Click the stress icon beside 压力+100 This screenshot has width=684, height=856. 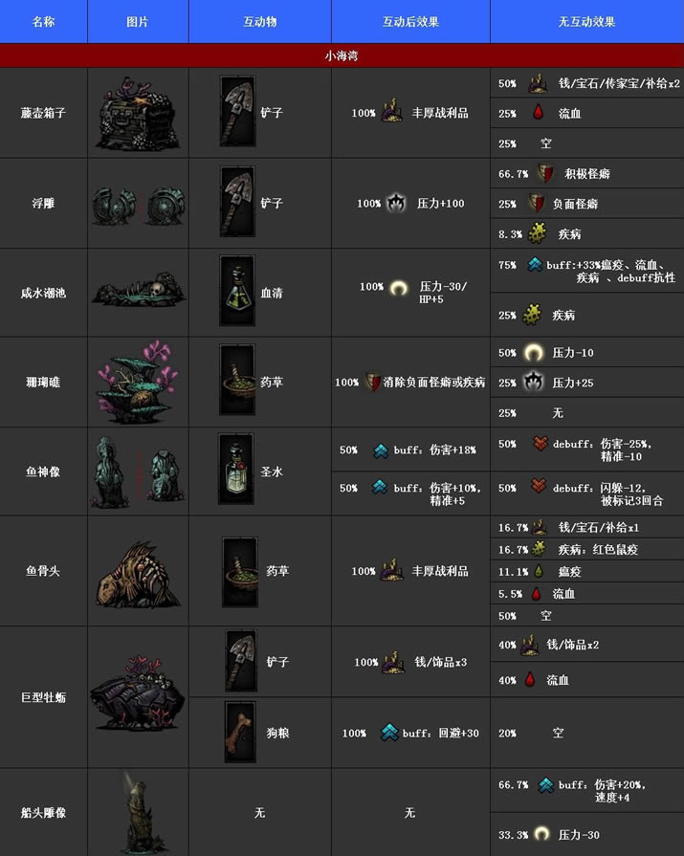(396, 203)
